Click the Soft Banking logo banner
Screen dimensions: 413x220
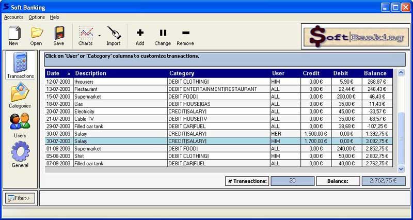tap(356, 36)
